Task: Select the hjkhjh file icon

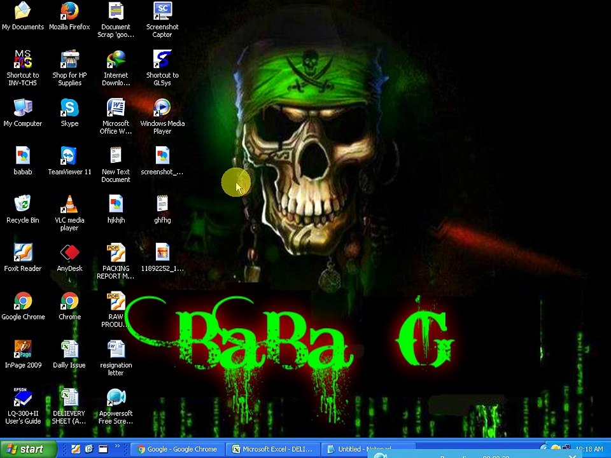Action: [x=116, y=209]
